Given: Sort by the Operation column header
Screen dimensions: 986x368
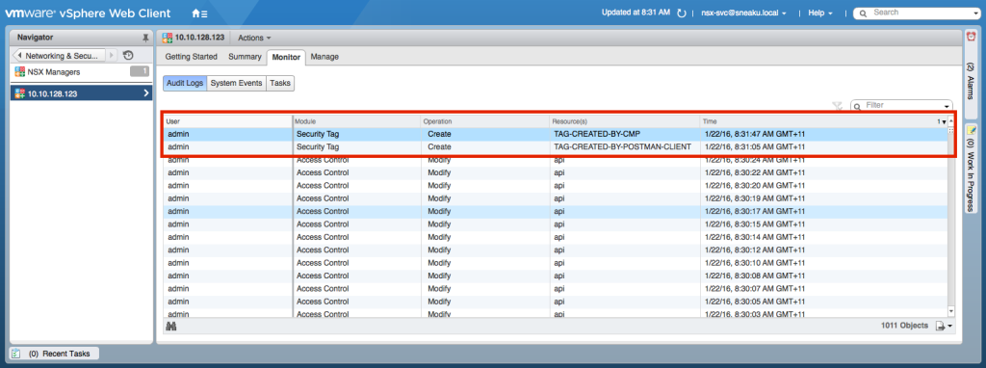Looking at the screenshot, I should [485, 121].
